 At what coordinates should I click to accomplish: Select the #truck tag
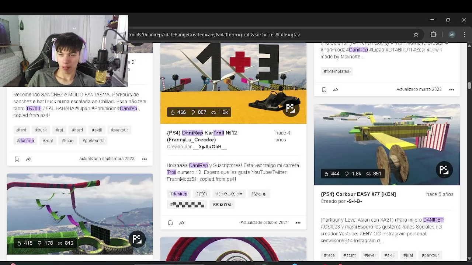41,130
